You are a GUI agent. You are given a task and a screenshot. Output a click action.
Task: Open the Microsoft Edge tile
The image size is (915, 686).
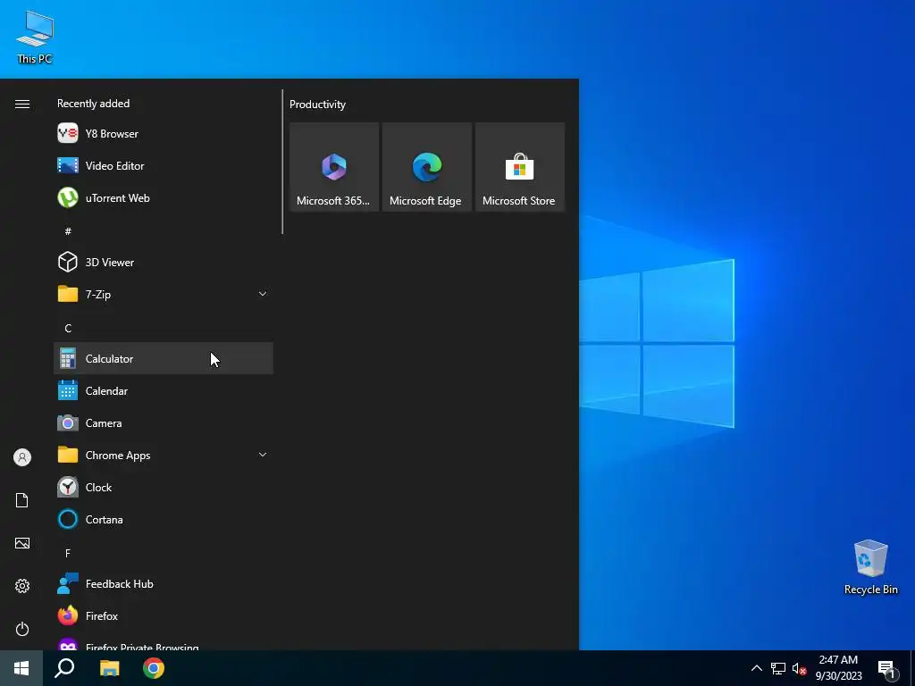426,167
